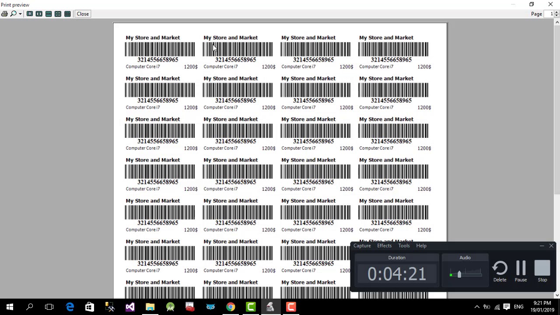Open the owl icon app on the taskbar
Image resolution: width=560 pixels, height=315 pixels.
pyautogui.click(x=210, y=307)
